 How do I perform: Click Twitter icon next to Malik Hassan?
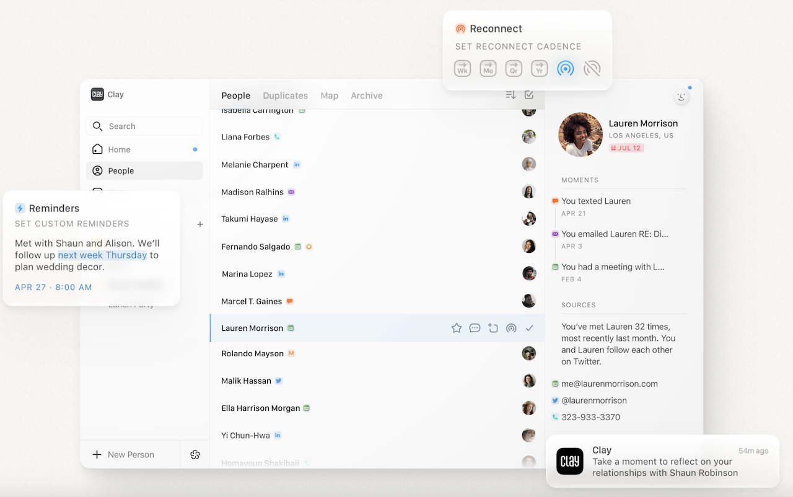[x=279, y=380]
